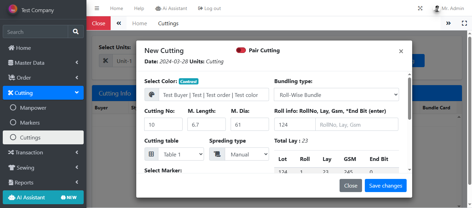Expand the Transaction sidebar menu
The height and width of the screenshot is (208, 472).
point(43,152)
